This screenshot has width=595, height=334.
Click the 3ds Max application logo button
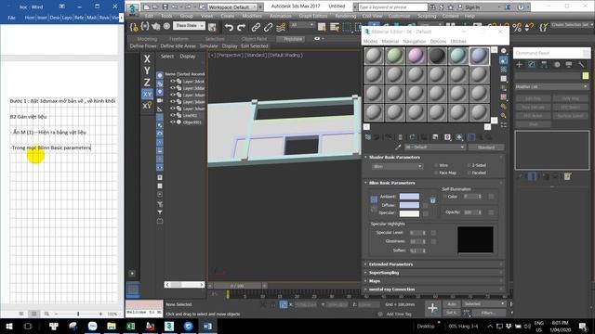[x=132, y=9]
